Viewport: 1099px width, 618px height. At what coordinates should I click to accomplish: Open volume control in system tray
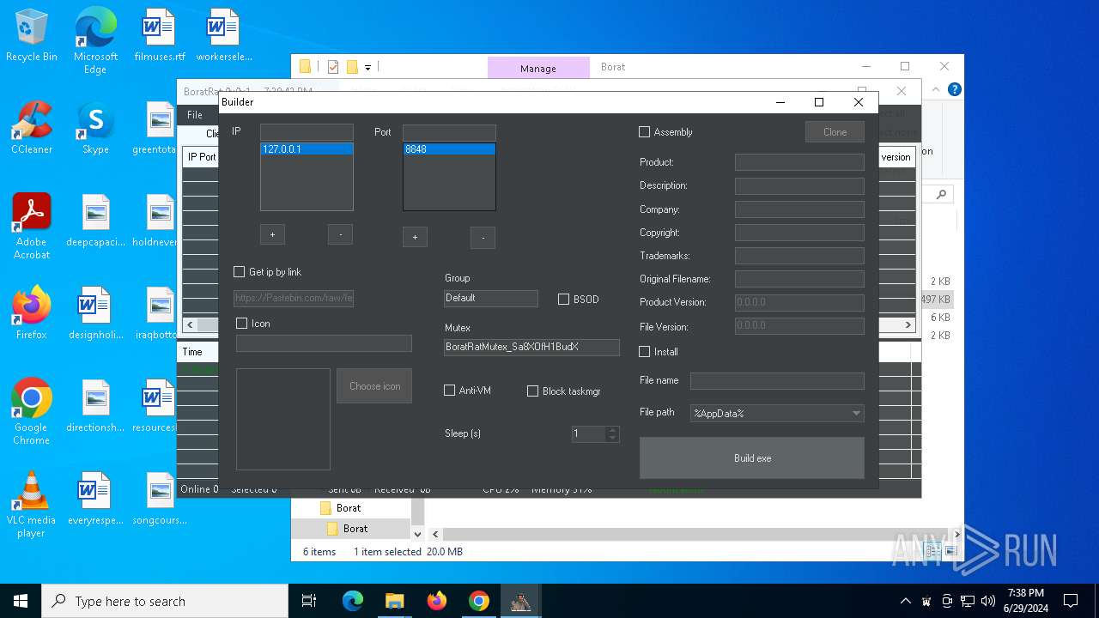pos(988,601)
